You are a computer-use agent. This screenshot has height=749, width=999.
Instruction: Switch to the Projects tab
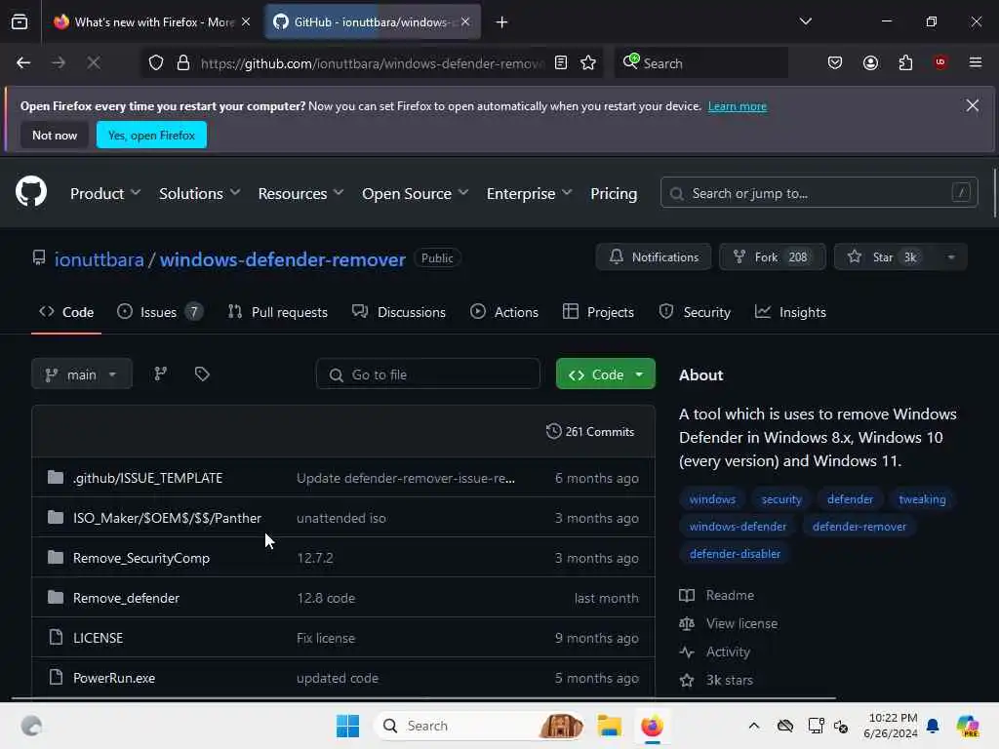598,311
